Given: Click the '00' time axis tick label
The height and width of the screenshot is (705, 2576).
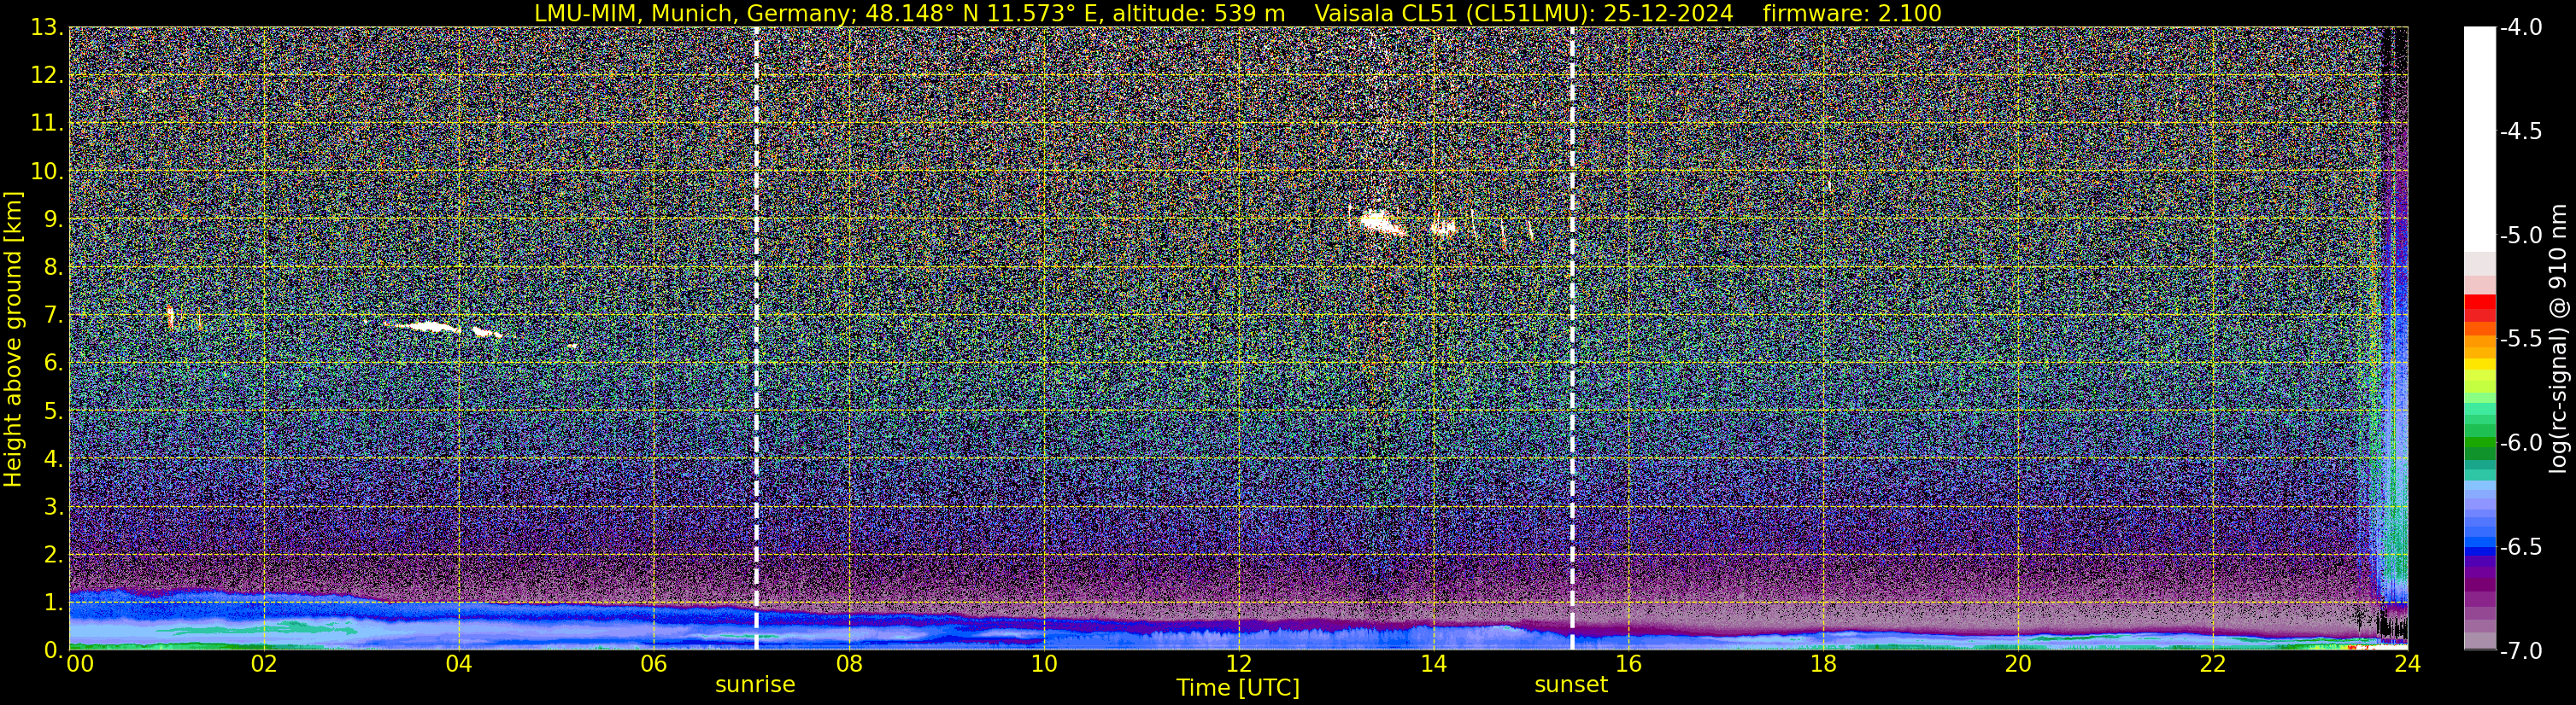Looking at the screenshot, I should coord(80,664).
